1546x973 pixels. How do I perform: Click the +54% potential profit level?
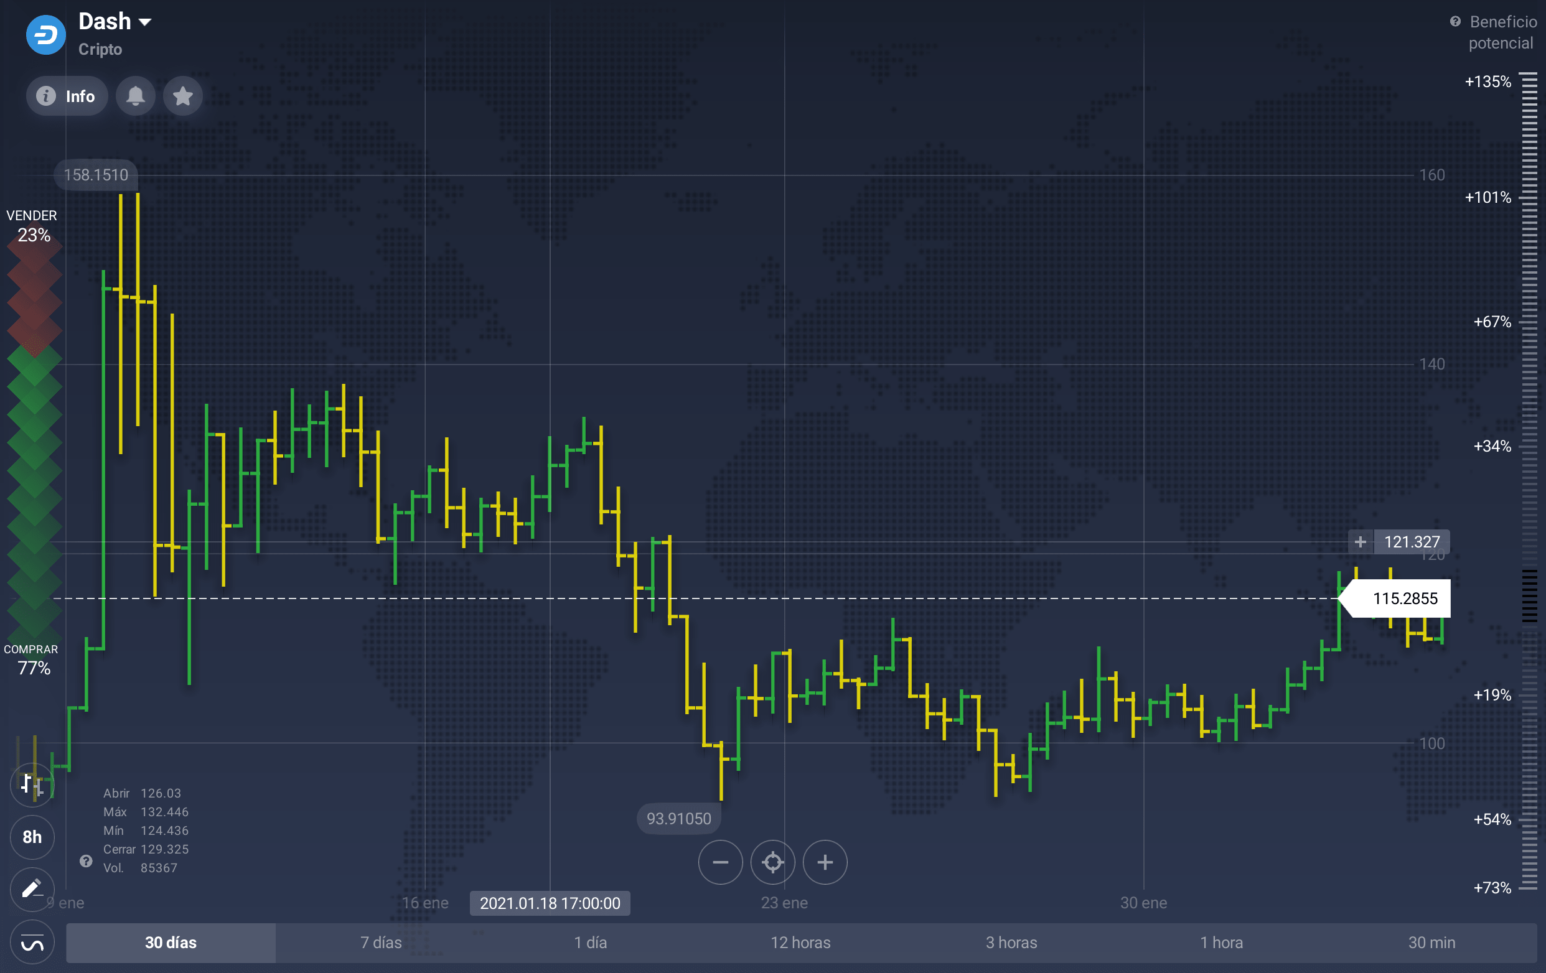click(1492, 819)
